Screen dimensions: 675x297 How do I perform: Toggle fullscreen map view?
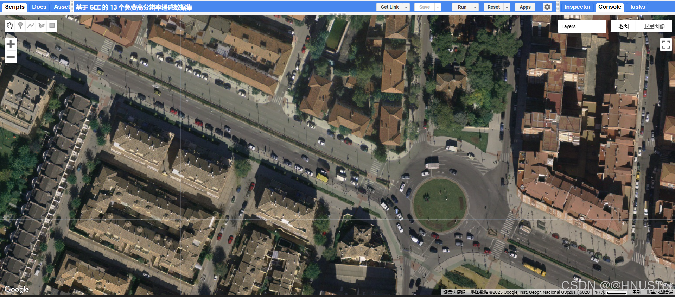coord(666,44)
